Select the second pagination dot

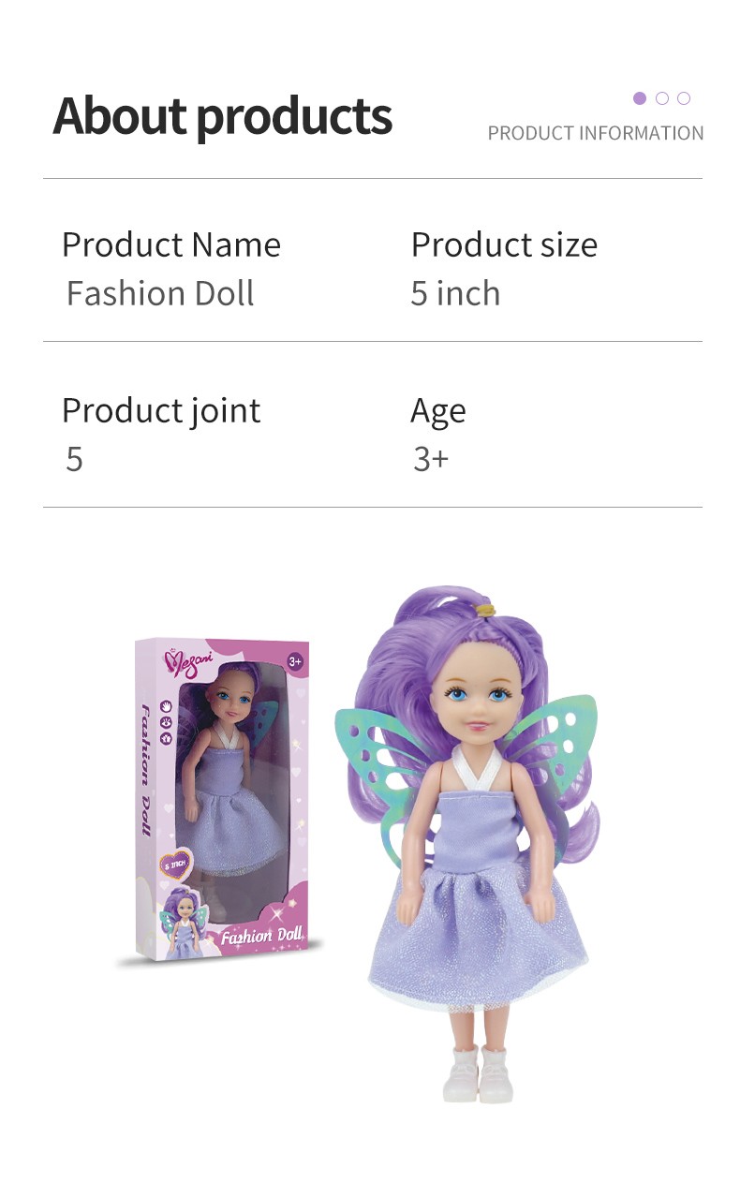pos(662,98)
